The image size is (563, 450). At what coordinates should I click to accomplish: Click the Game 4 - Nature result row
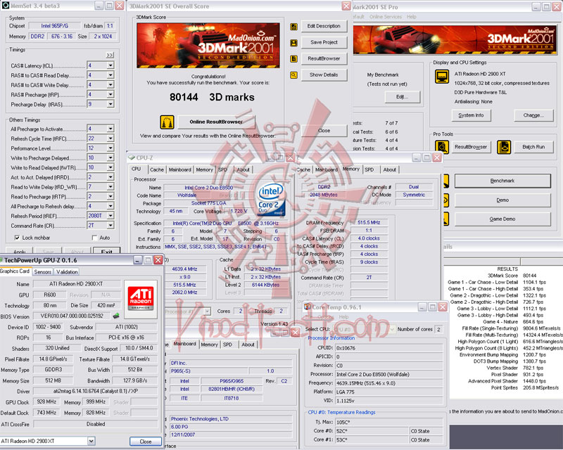tap(514, 322)
